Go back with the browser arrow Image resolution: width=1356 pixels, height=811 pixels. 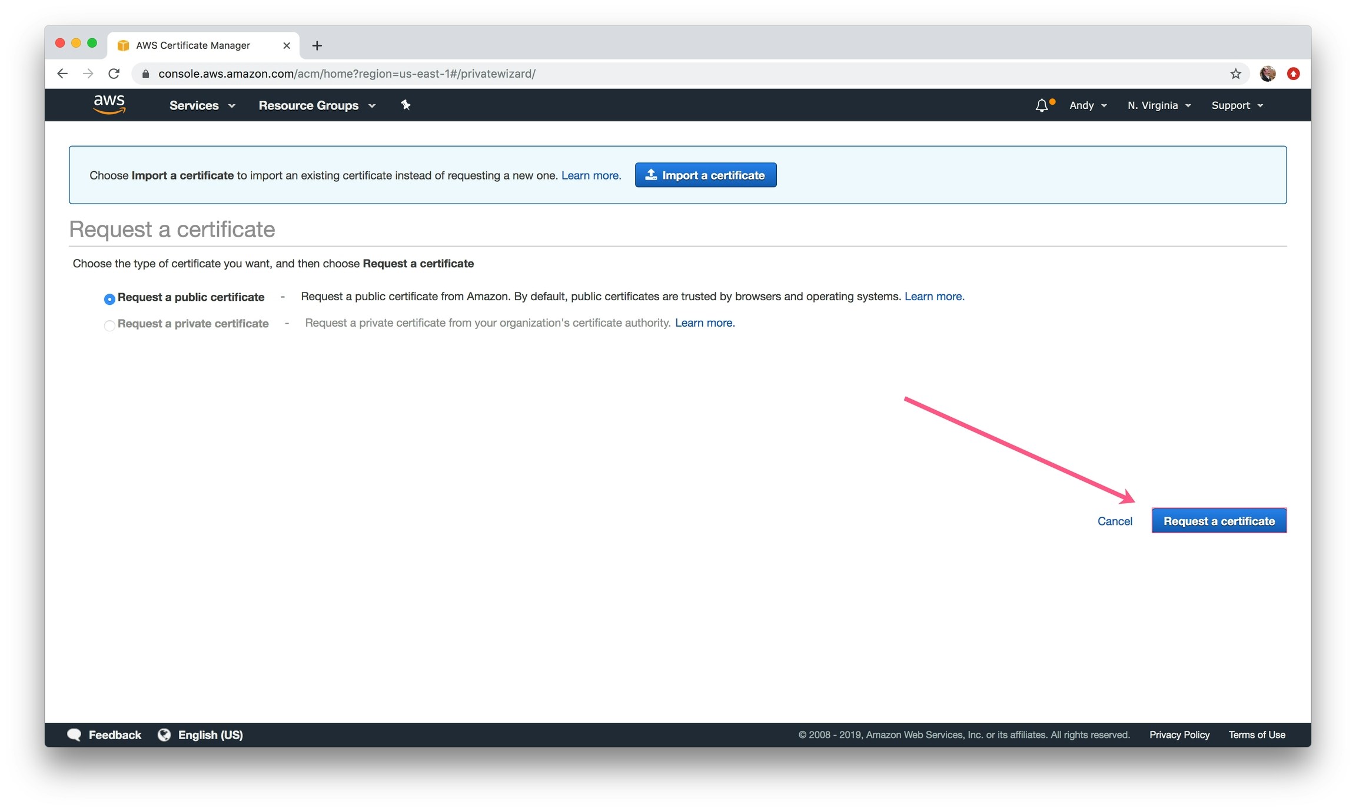[x=62, y=74]
